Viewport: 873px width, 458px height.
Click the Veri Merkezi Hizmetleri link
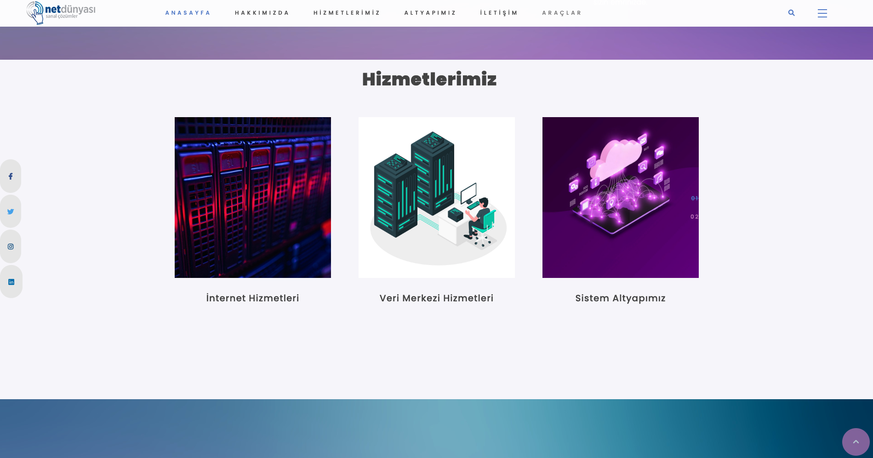(436, 298)
